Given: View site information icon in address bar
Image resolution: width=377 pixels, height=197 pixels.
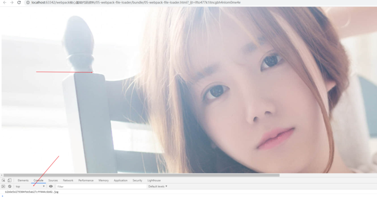Looking at the screenshot, I should coord(28,2).
